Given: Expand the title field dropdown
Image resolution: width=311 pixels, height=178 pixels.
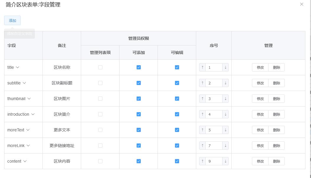Looking at the screenshot, I should pos(17,67).
